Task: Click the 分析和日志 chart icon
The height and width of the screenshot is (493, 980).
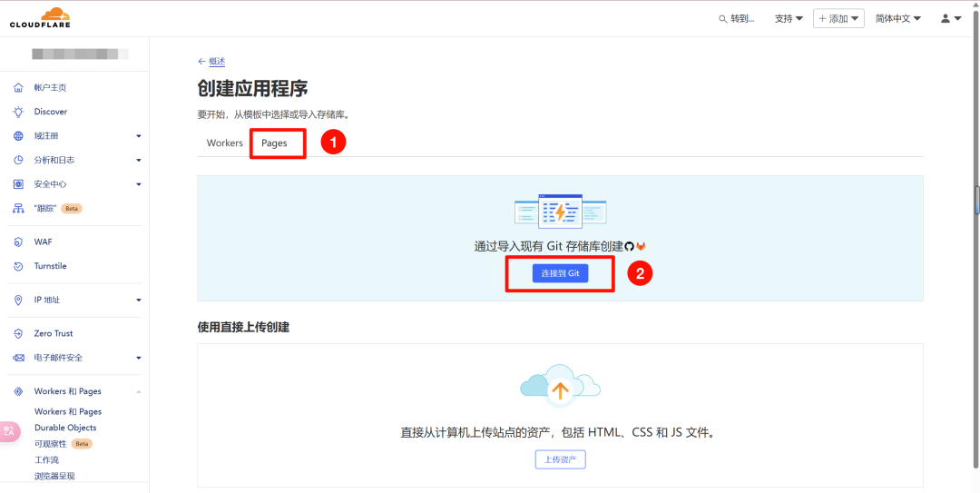Action: click(x=19, y=160)
